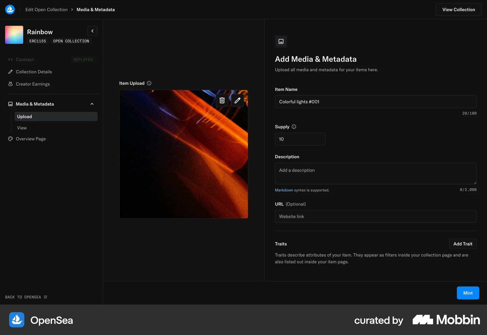Screen dimensions: 487x335
Task: Click the sidebar collapse arrow next to Rainbow
Action: click(x=92, y=31)
